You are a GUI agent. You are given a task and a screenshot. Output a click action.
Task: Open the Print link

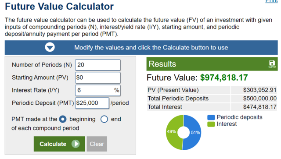[x=271, y=1]
